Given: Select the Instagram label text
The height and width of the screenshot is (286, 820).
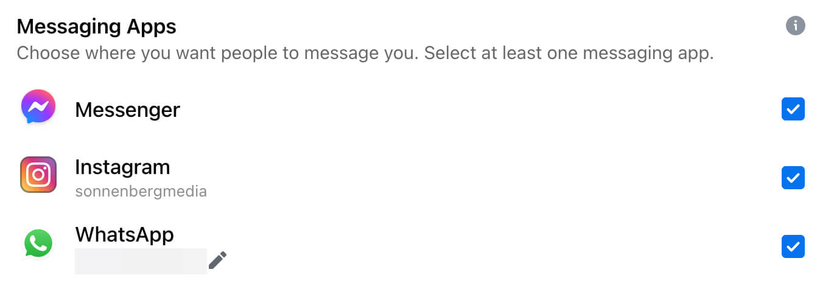Looking at the screenshot, I should tap(122, 167).
